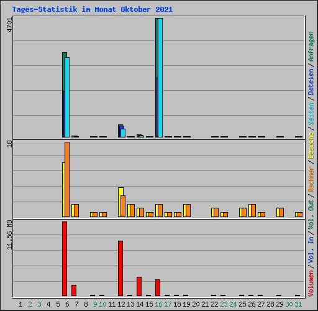Screen dimensions: 318x311
Task: Click day 20 on the x-axis
Action: 196,304
